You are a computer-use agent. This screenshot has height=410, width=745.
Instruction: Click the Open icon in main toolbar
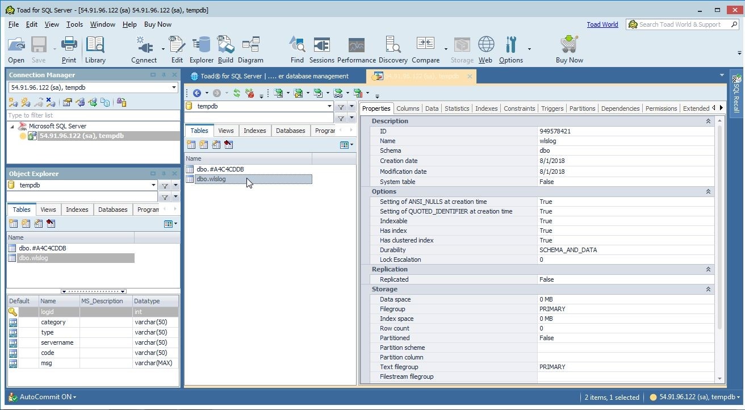pos(16,50)
